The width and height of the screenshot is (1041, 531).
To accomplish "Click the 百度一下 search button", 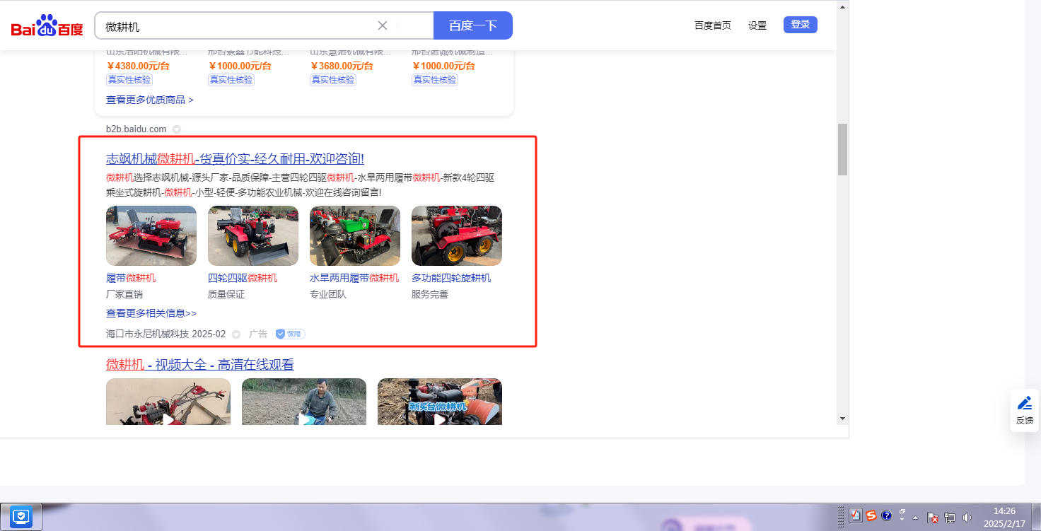I will 473,25.
